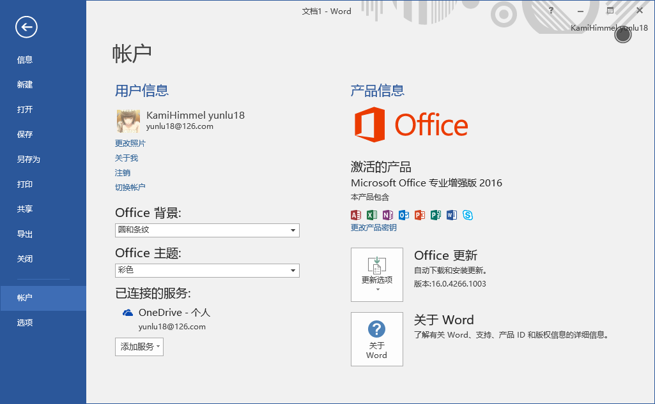Click the PowerPoint app icon

420,215
